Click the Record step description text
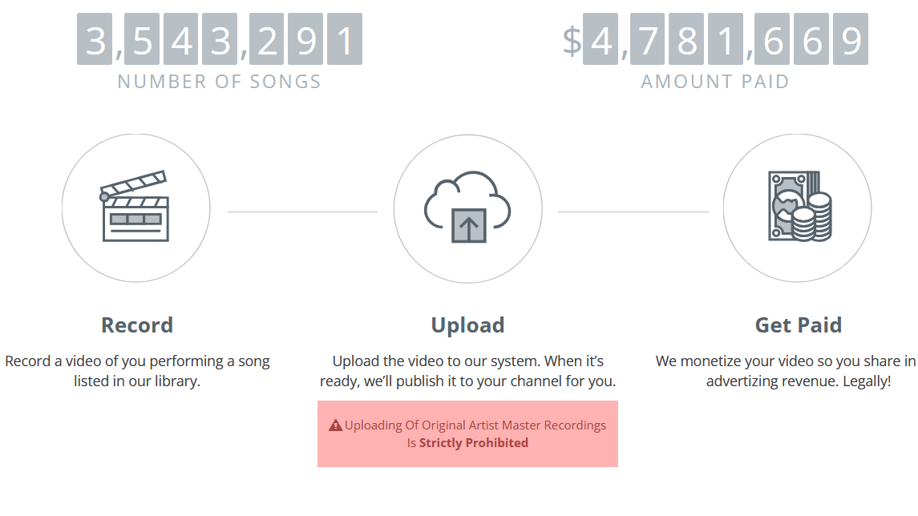Viewport: 918px width, 516px height. coord(137,371)
